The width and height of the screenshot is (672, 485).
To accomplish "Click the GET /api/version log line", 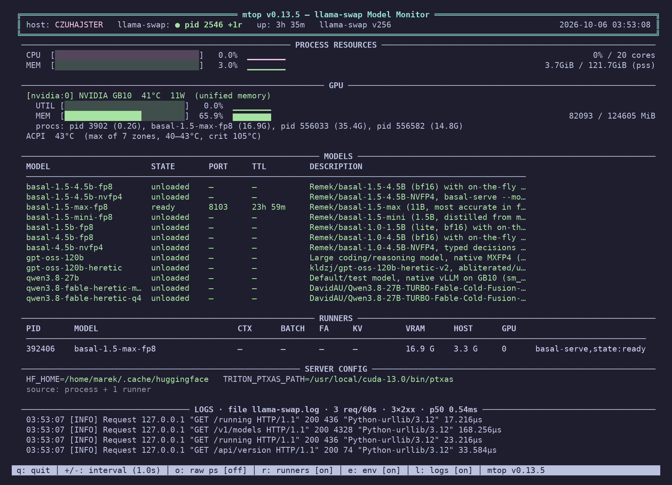I will tap(261, 450).
